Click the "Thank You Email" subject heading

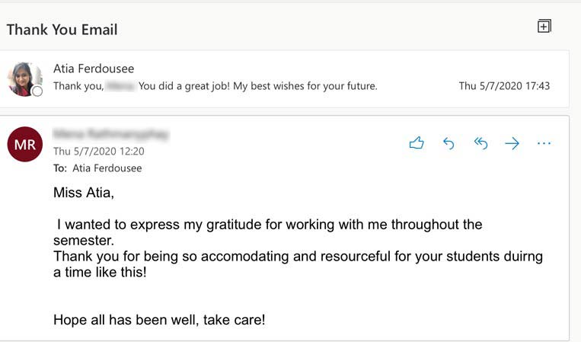[x=62, y=30]
